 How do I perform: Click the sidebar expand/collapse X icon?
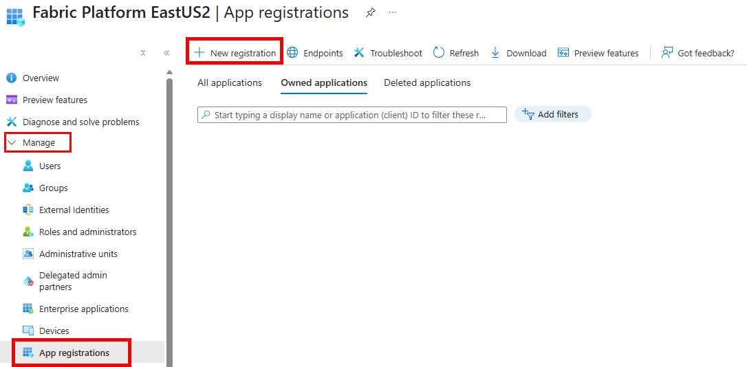(142, 54)
